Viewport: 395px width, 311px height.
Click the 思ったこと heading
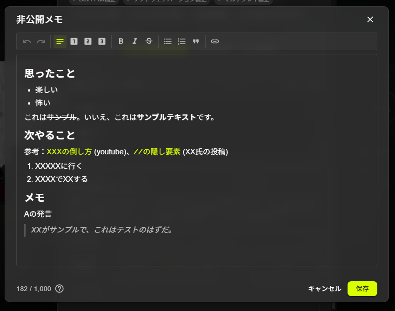click(x=50, y=74)
